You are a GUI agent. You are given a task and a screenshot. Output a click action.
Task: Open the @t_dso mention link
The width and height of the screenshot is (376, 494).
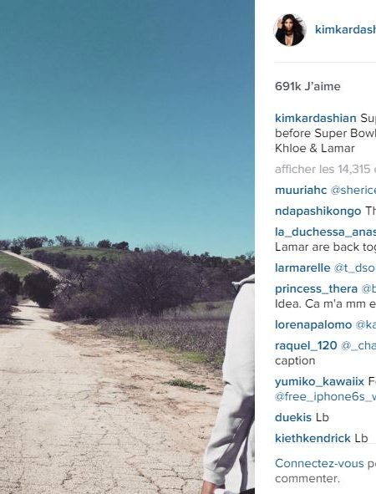click(354, 267)
